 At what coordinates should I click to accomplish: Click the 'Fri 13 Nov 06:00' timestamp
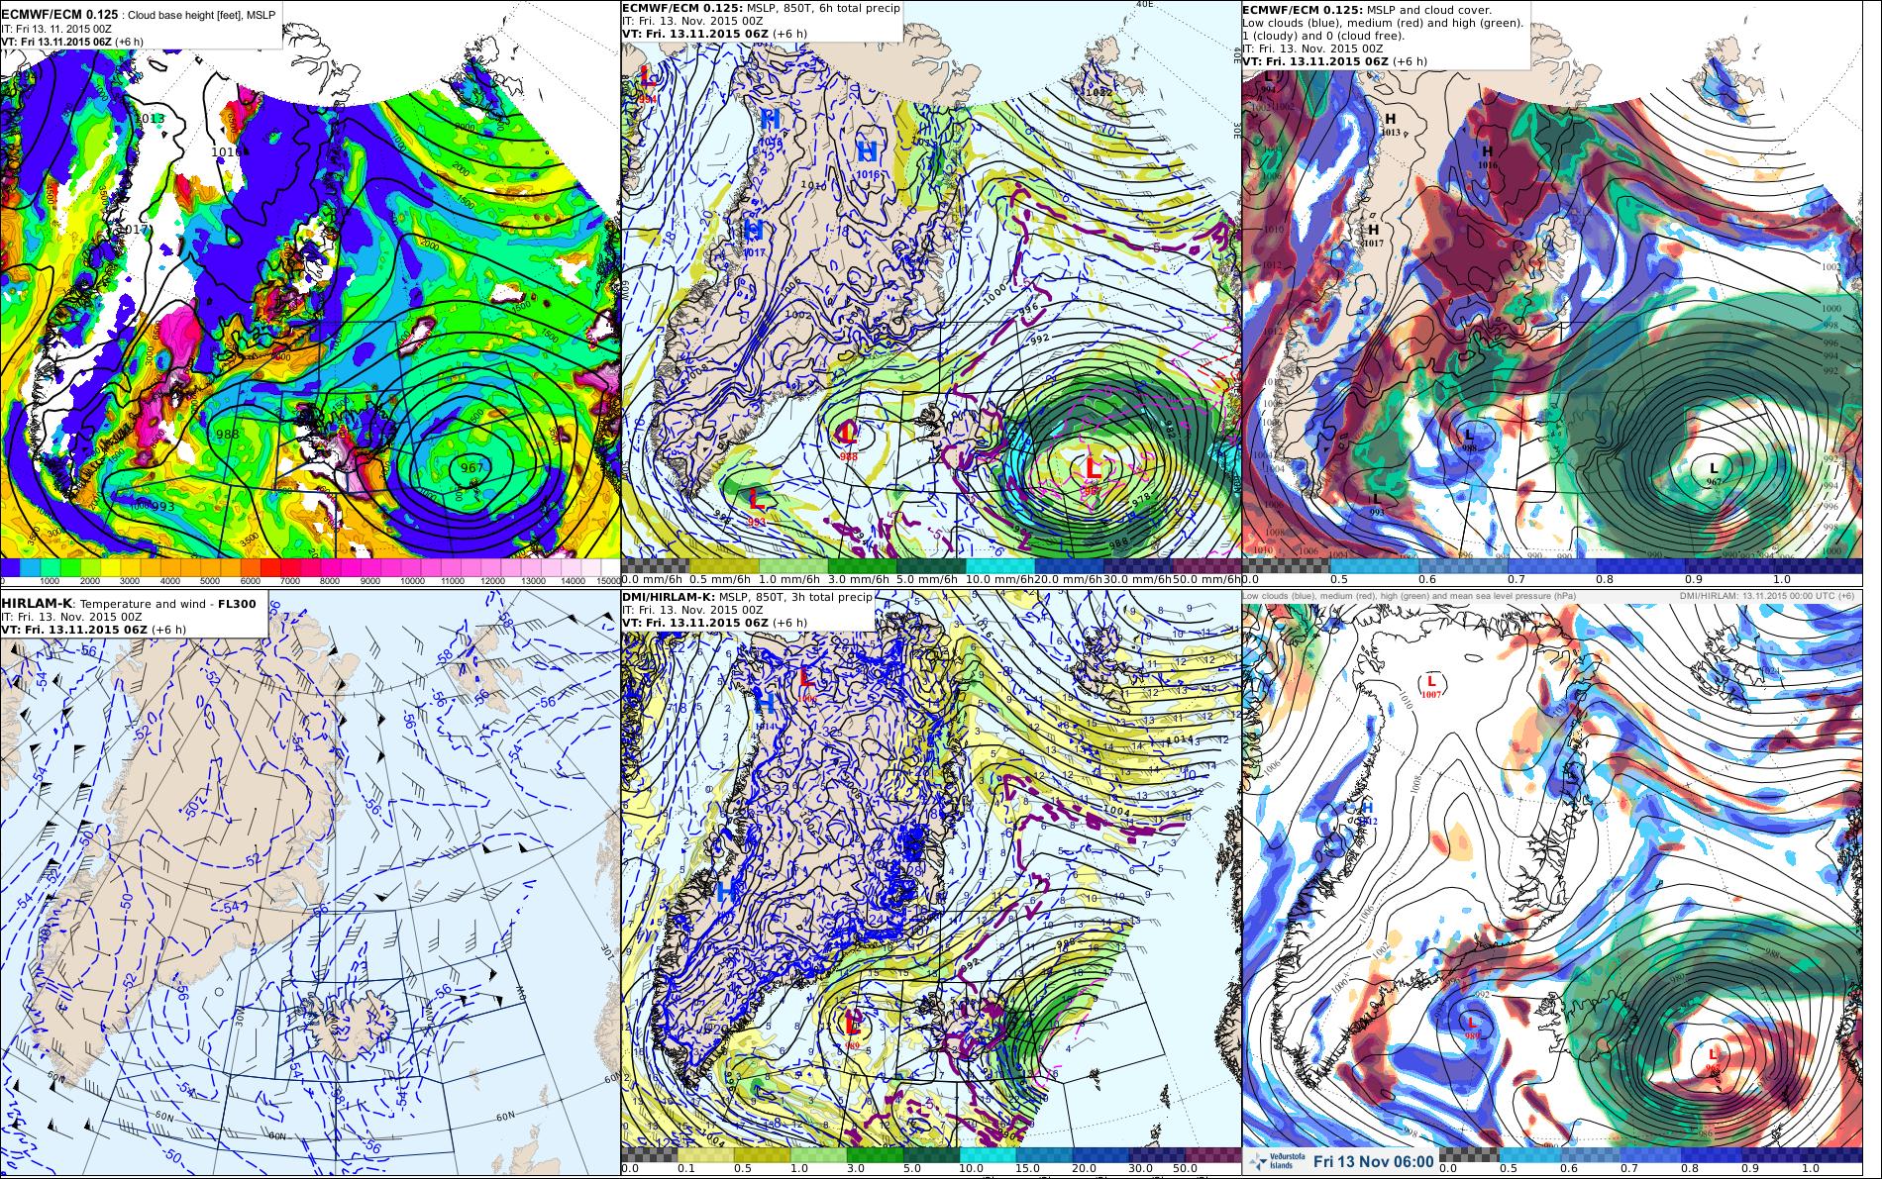pos(1373,1161)
